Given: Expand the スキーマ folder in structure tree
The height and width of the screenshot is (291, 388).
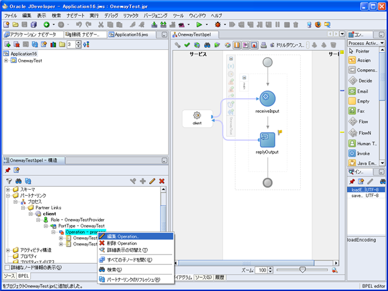Looking at the screenshot, I should coord(8,189).
